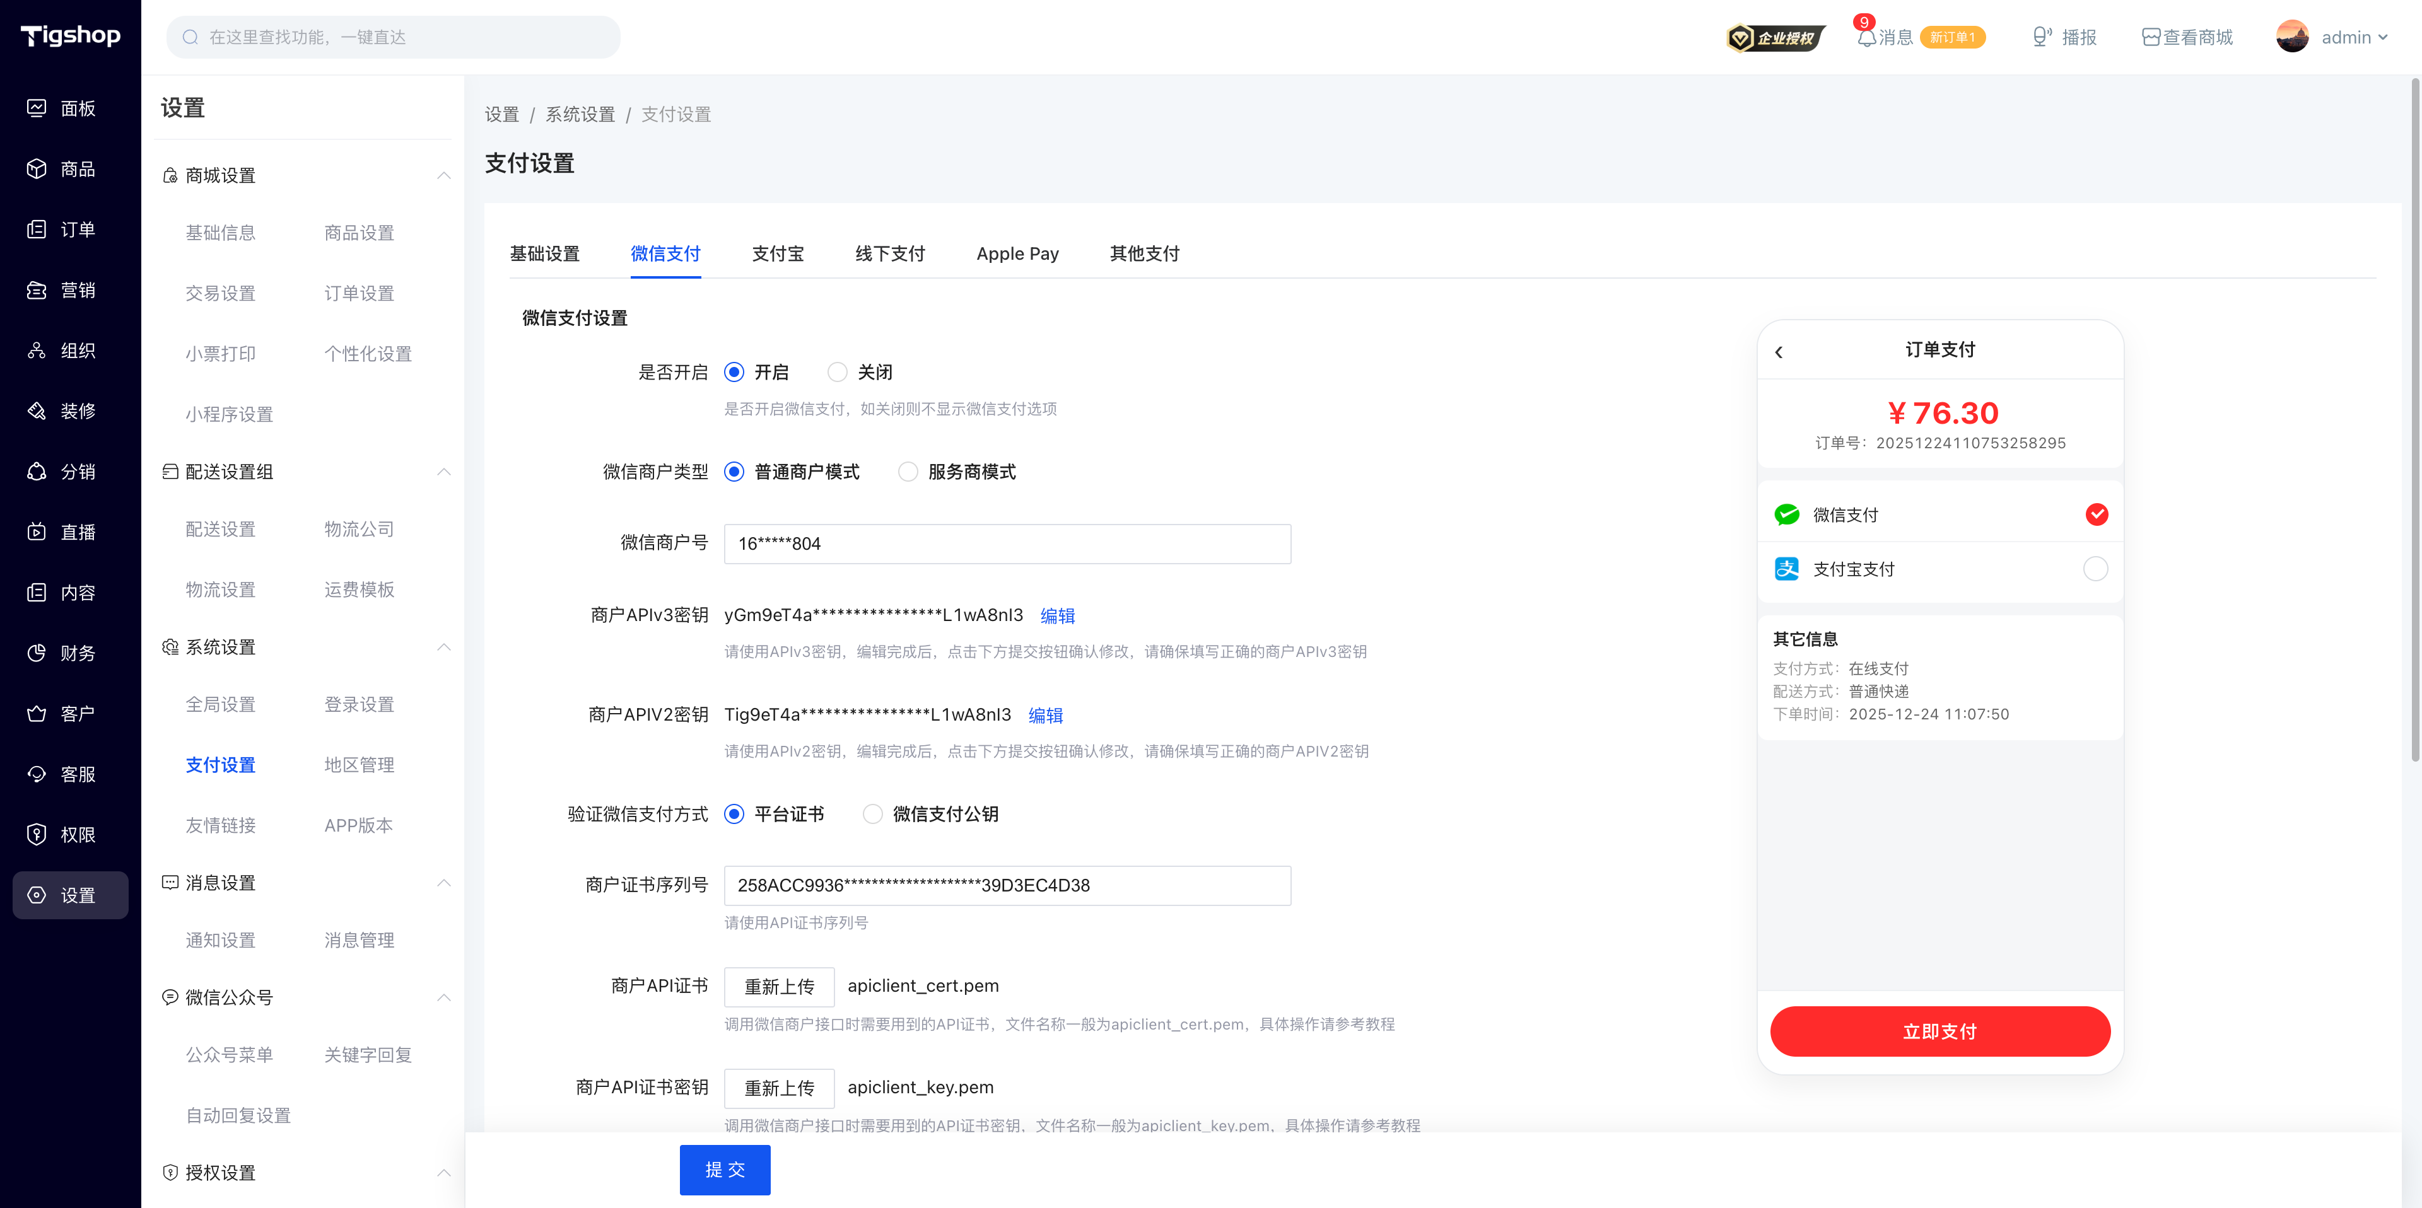Collapse the 消息设置 group
Viewport: 2422px width, 1208px height.
444,884
